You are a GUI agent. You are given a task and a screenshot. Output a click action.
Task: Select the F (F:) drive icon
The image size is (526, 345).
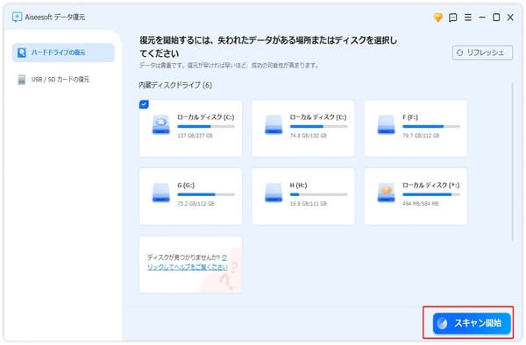pos(386,124)
